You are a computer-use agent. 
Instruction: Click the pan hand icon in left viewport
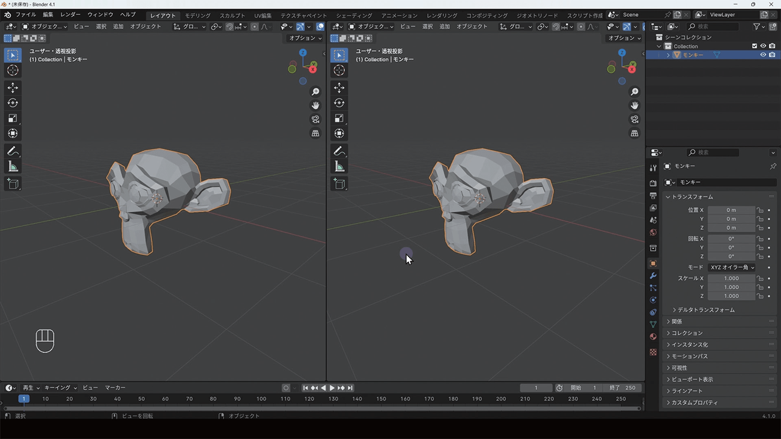pos(315,106)
